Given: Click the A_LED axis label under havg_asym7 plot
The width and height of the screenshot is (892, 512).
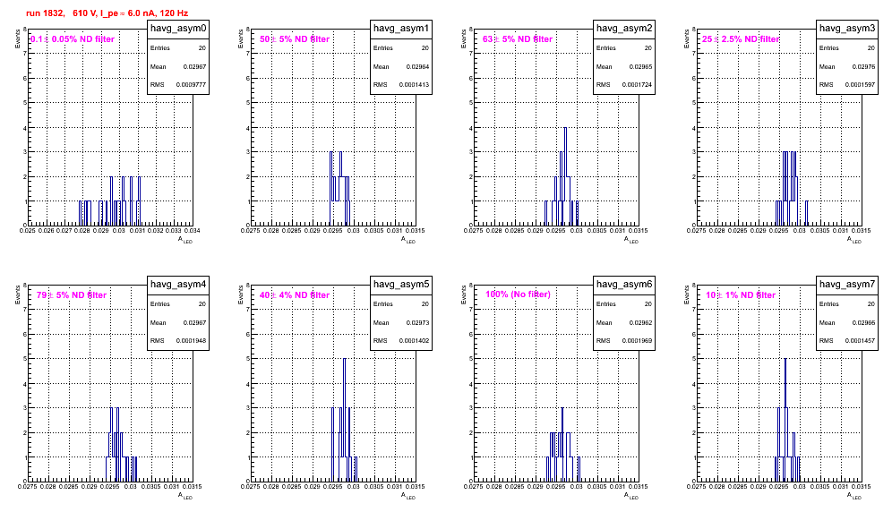Looking at the screenshot, I should pyautogui.click(x=854, y=497).
